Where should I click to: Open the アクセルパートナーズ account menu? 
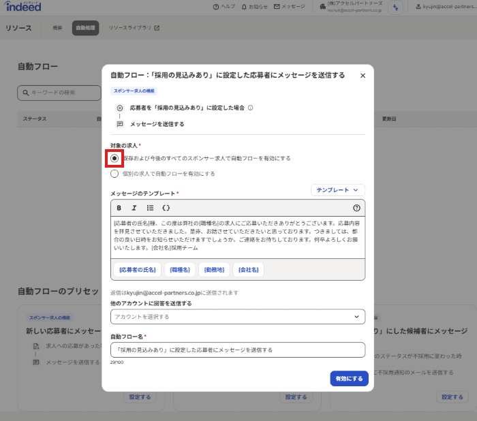[354, 7]
